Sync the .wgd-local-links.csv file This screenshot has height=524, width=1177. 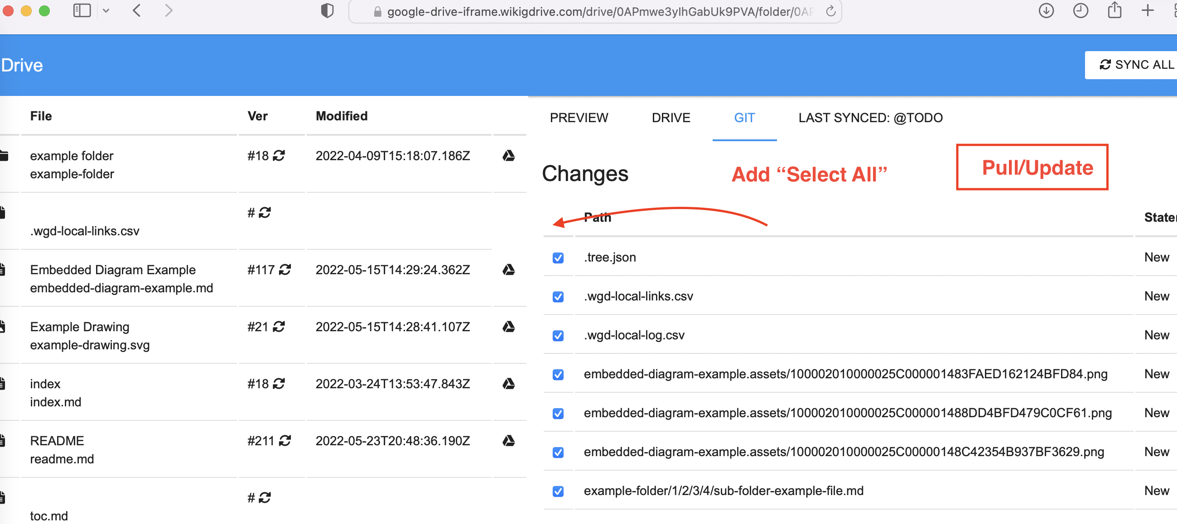tap(264, 212)
